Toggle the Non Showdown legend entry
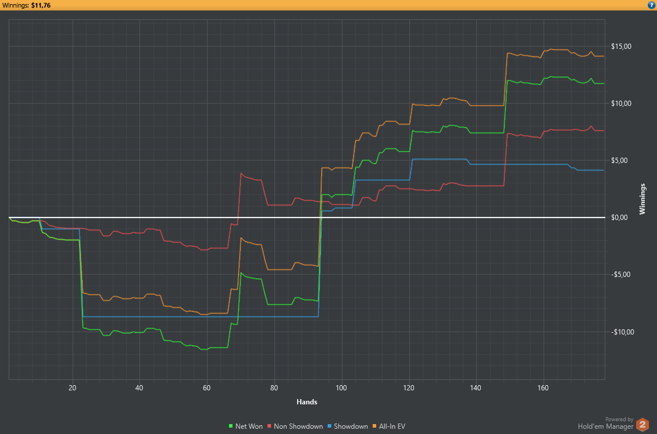 coord(295,426)
